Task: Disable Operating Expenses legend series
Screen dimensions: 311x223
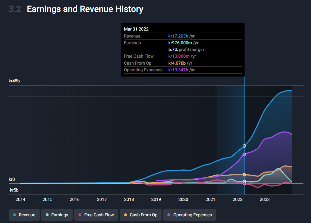Action: [x=190, y=215]
